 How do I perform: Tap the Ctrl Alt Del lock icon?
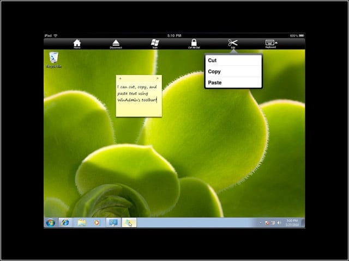[x=194, y=43]
